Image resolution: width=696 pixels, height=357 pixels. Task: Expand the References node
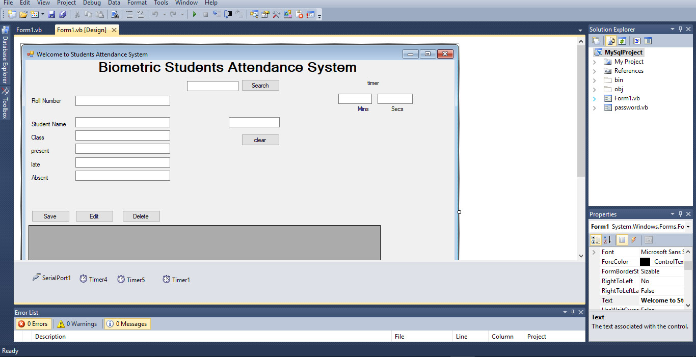594,70
